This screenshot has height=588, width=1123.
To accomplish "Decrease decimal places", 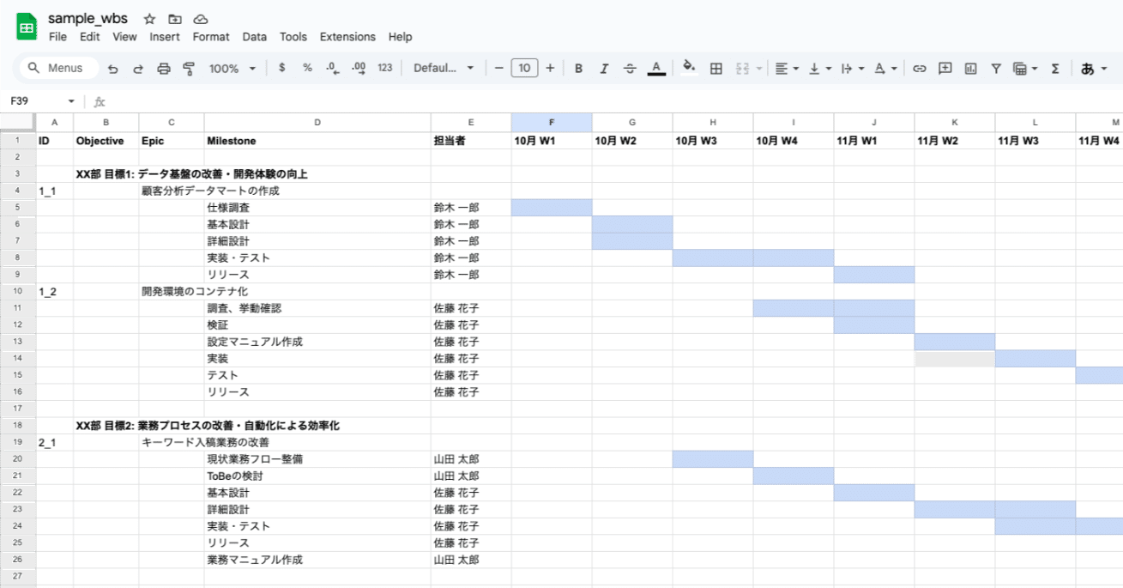I will pos(333,68).
